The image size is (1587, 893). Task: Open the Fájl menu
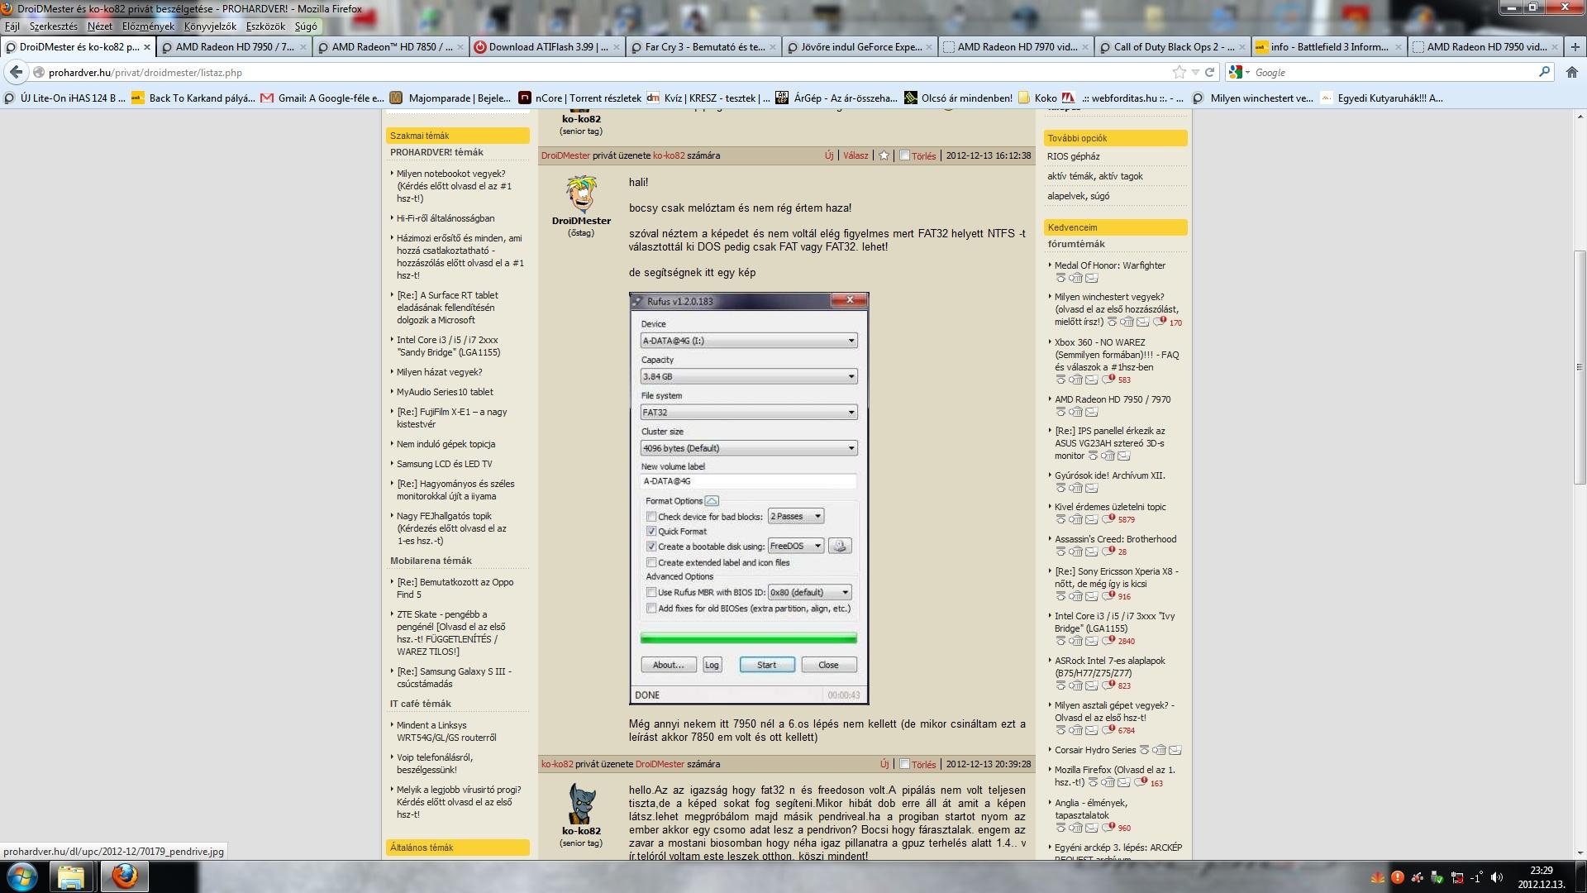coord(12,26)
